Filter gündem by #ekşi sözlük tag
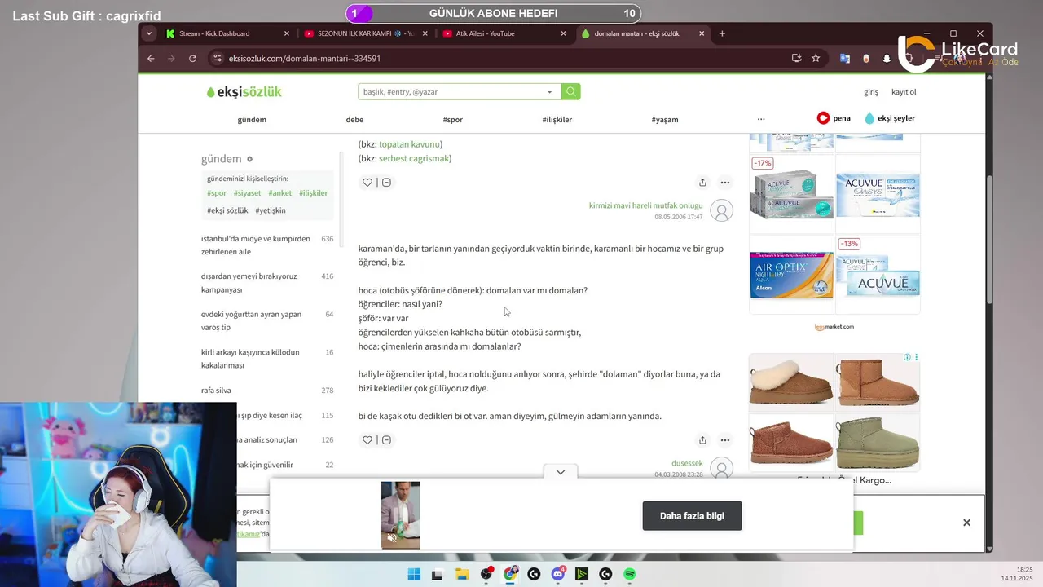 coord(227,210)
